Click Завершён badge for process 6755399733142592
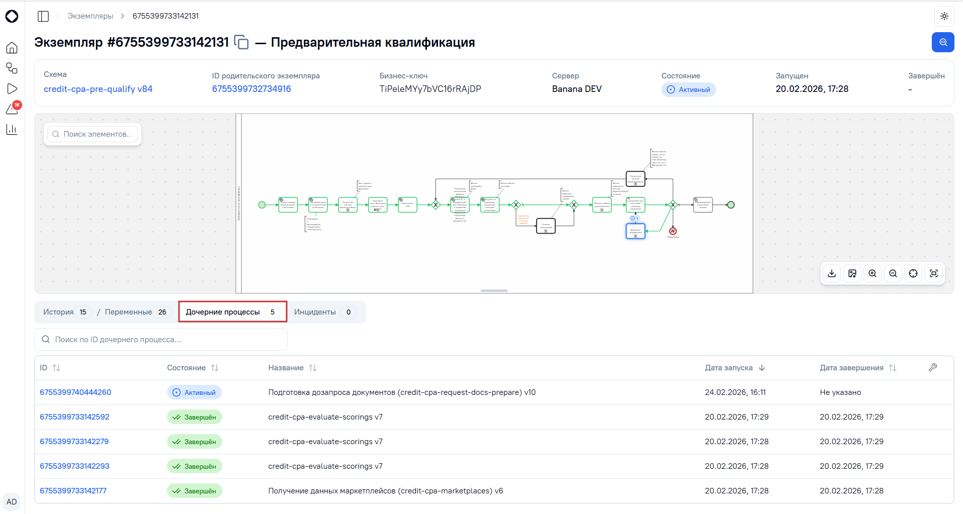963x514 pixels. pyautogui.click(x=195, y=417)
